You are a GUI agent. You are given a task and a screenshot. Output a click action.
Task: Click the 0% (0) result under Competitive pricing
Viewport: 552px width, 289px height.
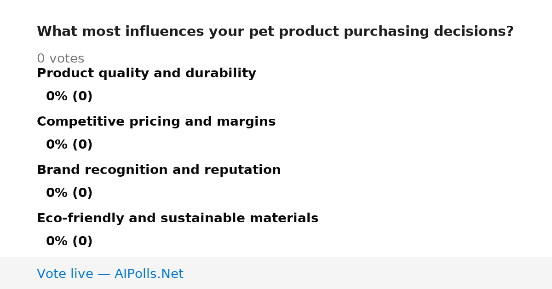69,145
